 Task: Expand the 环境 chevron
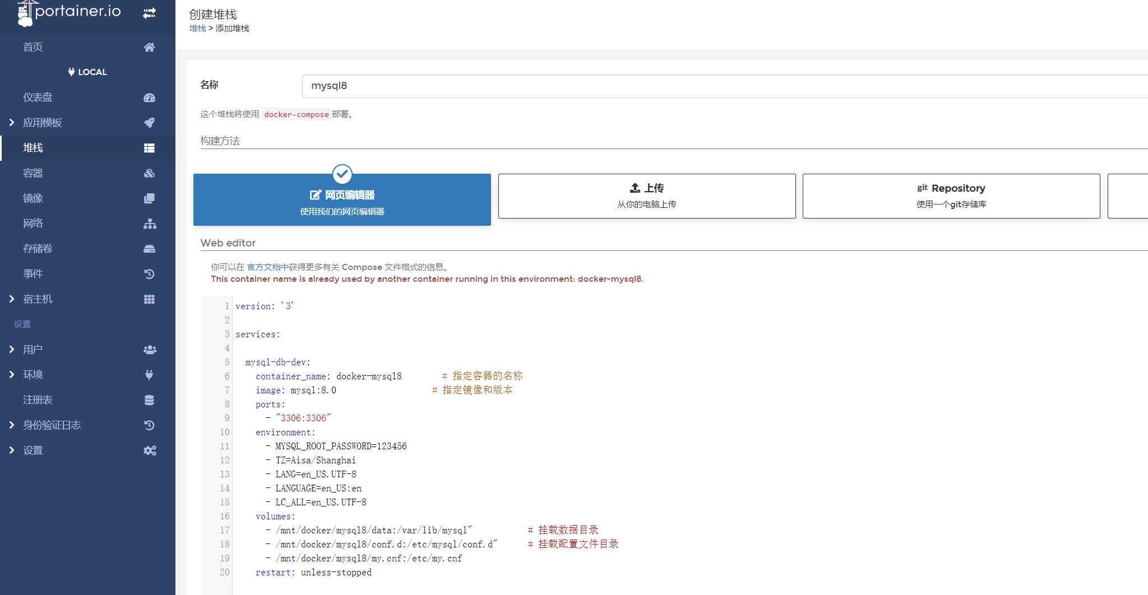coord(12,374)
